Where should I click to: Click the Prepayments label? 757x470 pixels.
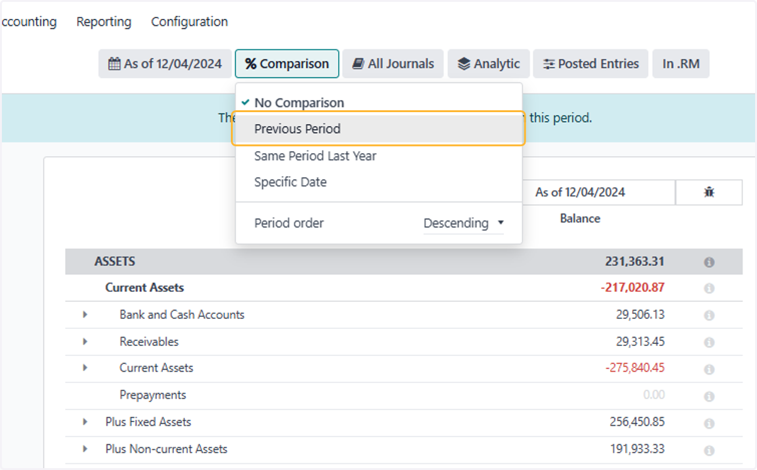point(153,395)
